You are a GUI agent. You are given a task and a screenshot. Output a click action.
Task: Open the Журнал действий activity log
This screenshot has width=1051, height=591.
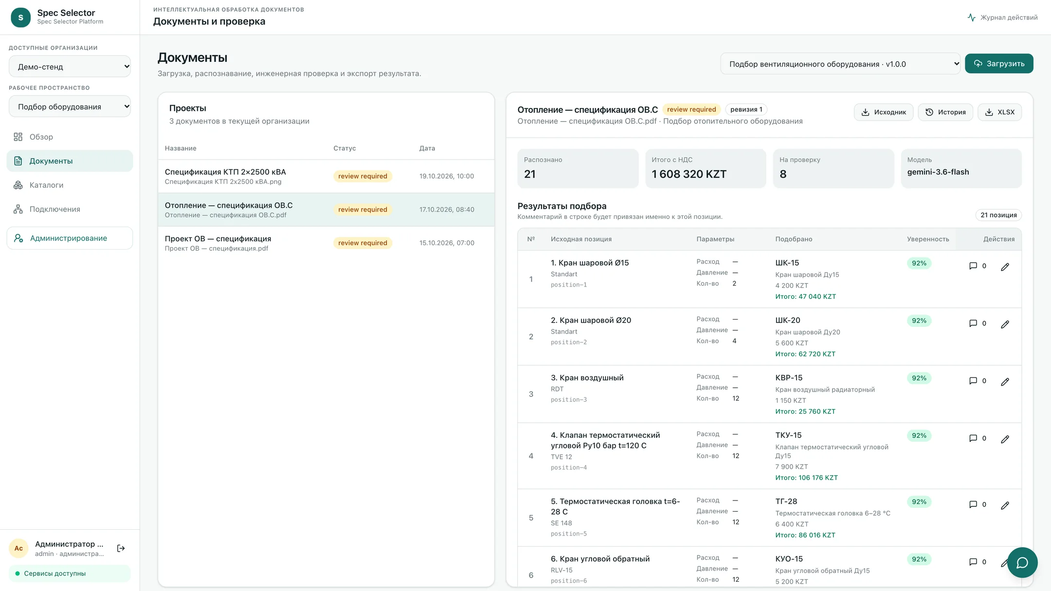coord(1002,18)
